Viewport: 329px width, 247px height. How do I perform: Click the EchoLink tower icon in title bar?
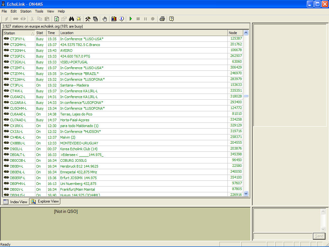3,4
